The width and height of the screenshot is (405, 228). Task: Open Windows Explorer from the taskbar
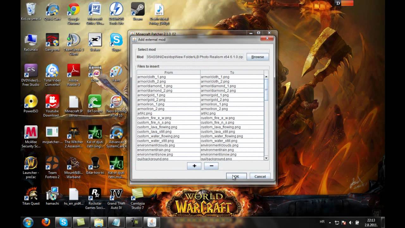pos(99,222)
